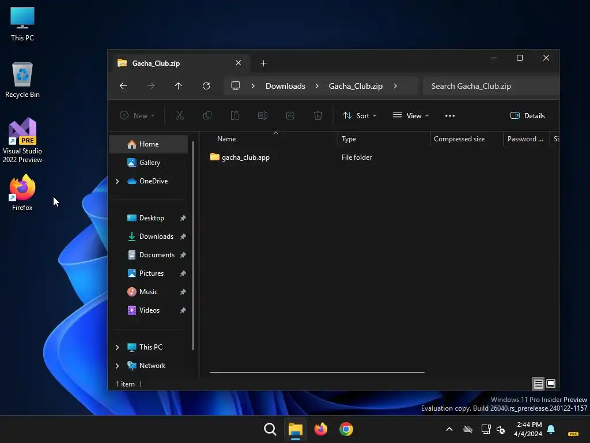Viewport: 590px width, 443px height.
Task: Open the See more ellipsis menu
Action: click(x=450, y=115)
